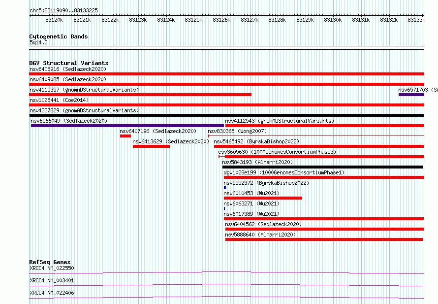Click the XRCC4|NM_022550 gene label

click(52, 268)
